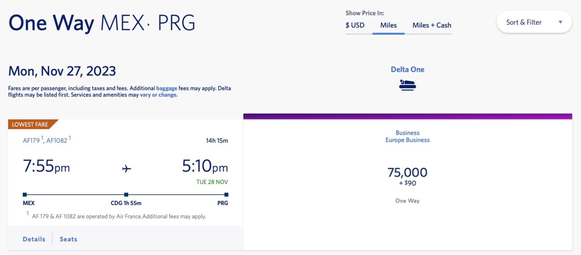Show prices in Miles + Cash
Screen dimensions: 581x255
point(432,25)
